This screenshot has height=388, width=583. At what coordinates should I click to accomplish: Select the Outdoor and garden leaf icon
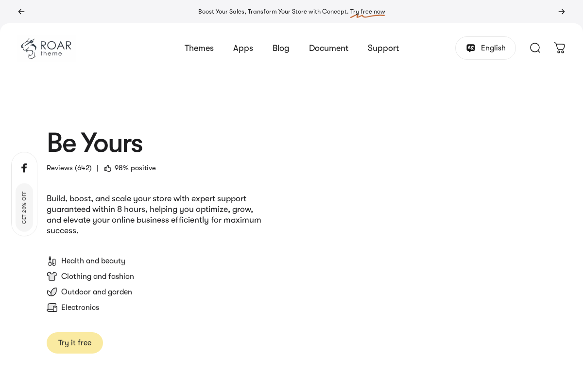(x=52, y=292)
